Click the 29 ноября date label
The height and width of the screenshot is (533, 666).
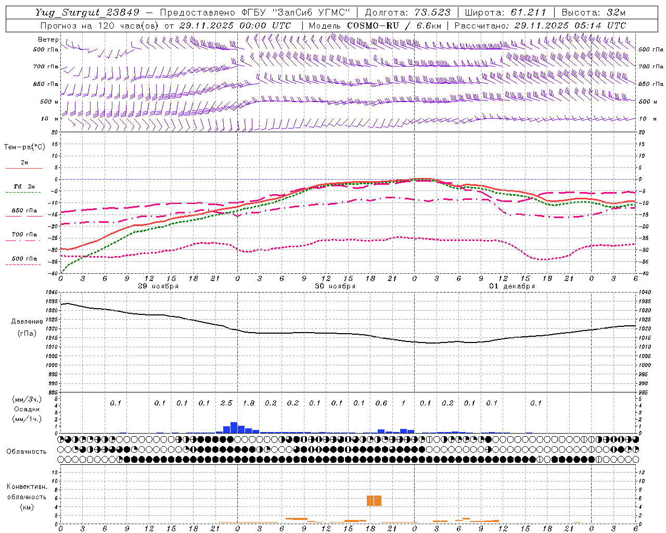pos(158,286)
